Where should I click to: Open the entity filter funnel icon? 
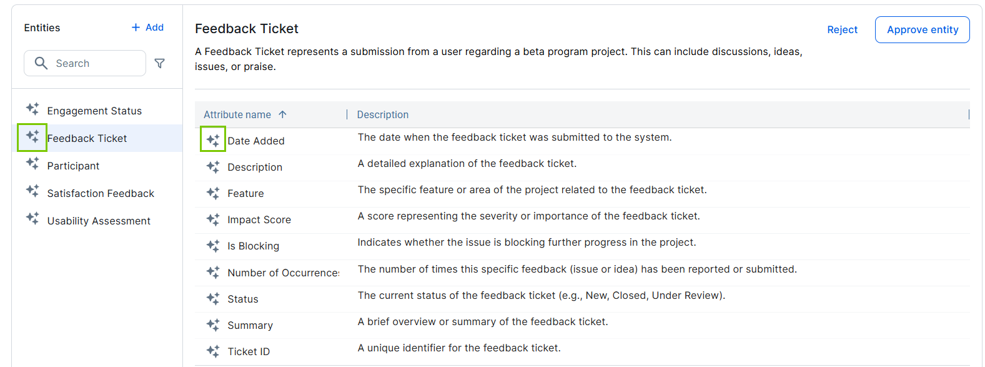pos(160,63)
